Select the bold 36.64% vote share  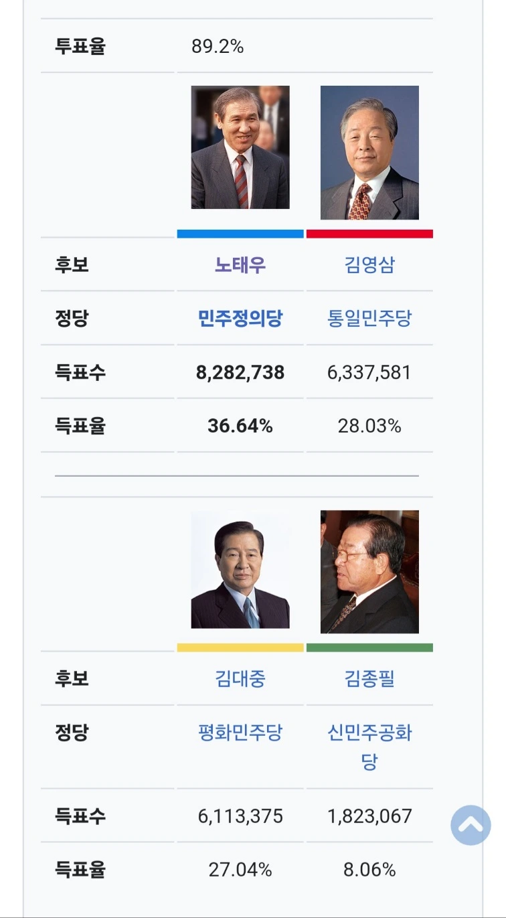pyautogui.click(x=240, y=426)
